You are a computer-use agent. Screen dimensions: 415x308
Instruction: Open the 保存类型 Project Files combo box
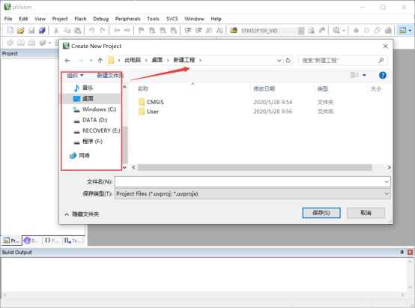coord(252,193)
